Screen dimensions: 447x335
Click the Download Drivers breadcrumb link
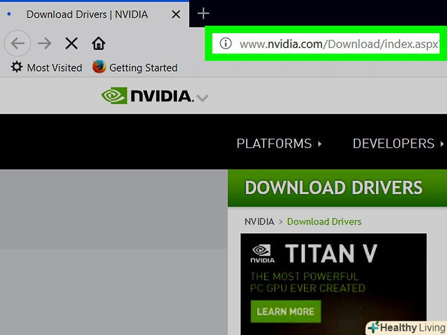click(x=324, y=221)
